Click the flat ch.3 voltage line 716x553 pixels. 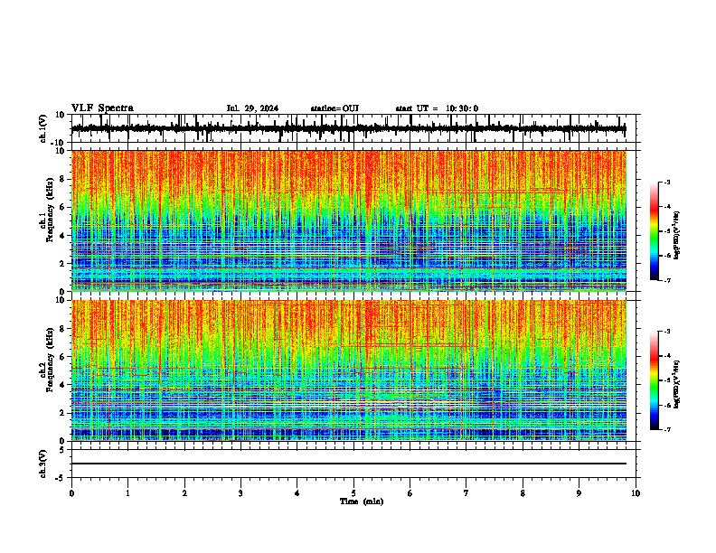click(x=349, y=464)
